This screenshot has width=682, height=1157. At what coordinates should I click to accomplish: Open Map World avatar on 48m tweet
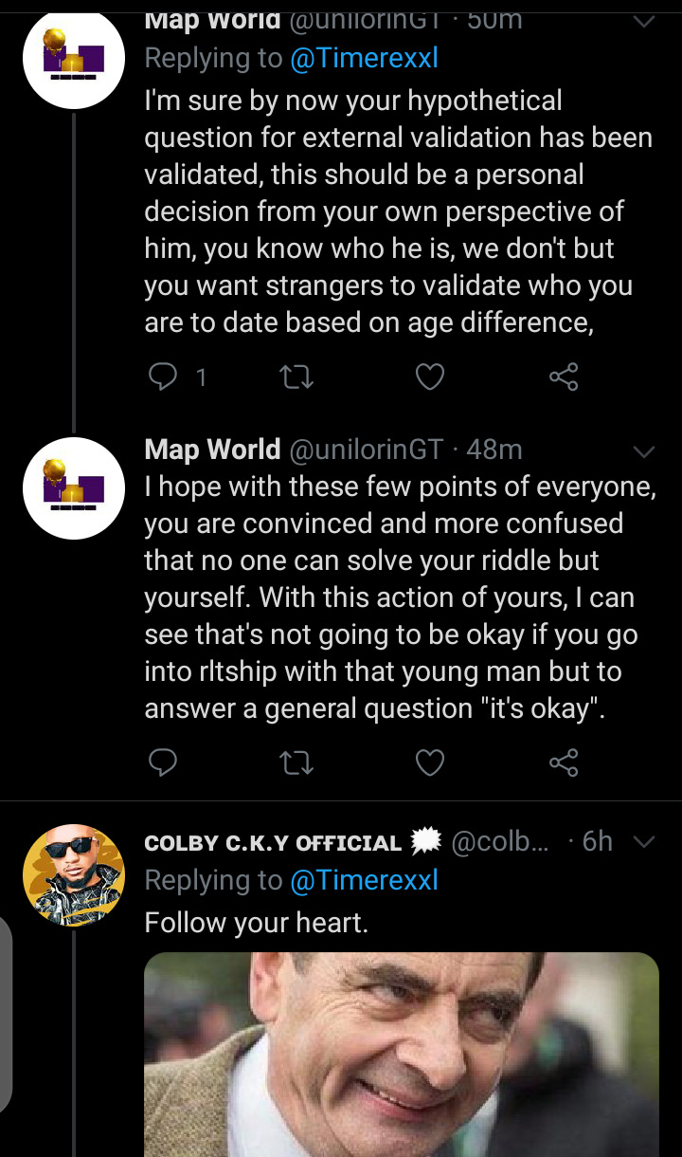[74, 488]
